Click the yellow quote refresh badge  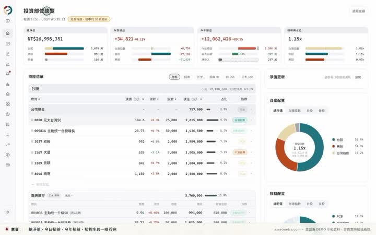89,19
